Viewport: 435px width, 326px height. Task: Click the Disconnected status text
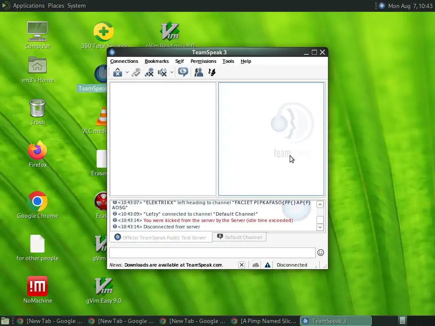pyautogui.click(x=292, y=265)
